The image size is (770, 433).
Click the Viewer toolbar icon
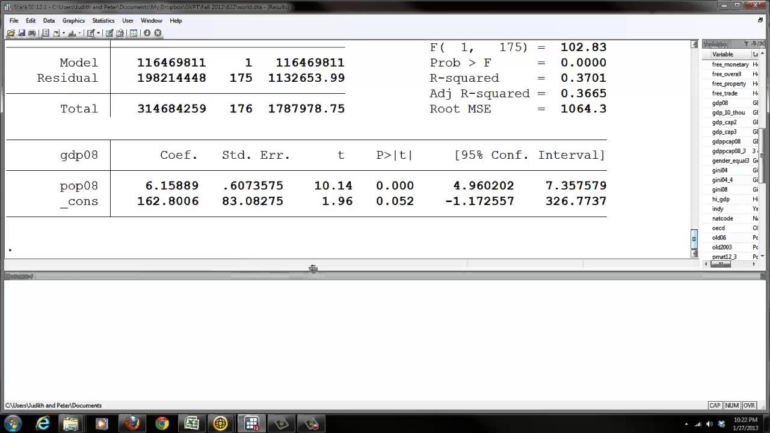pyautogui.click(x=57, y=33)
